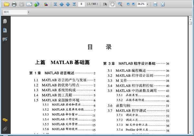Click entry 3.5.2 函数参数传递

click(143, 100)
